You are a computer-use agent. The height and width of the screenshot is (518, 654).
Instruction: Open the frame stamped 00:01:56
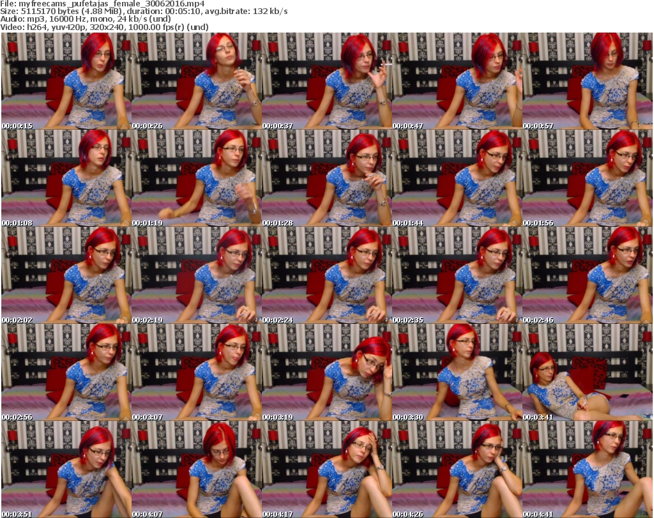(x=587, y=178)
